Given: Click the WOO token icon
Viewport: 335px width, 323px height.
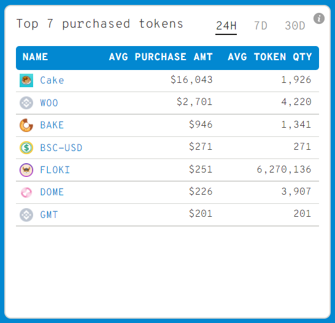Looking at the screenshot, I should point(26,103).
